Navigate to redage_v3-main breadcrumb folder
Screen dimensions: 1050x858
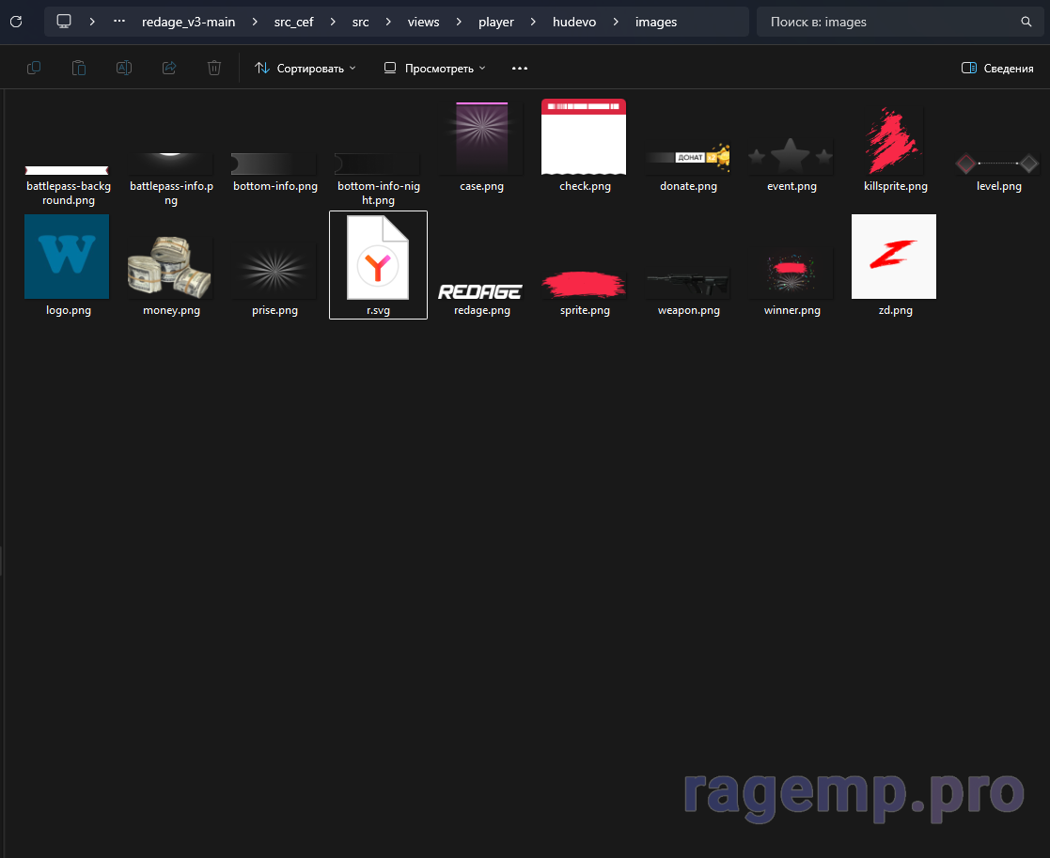click(188, 22)
